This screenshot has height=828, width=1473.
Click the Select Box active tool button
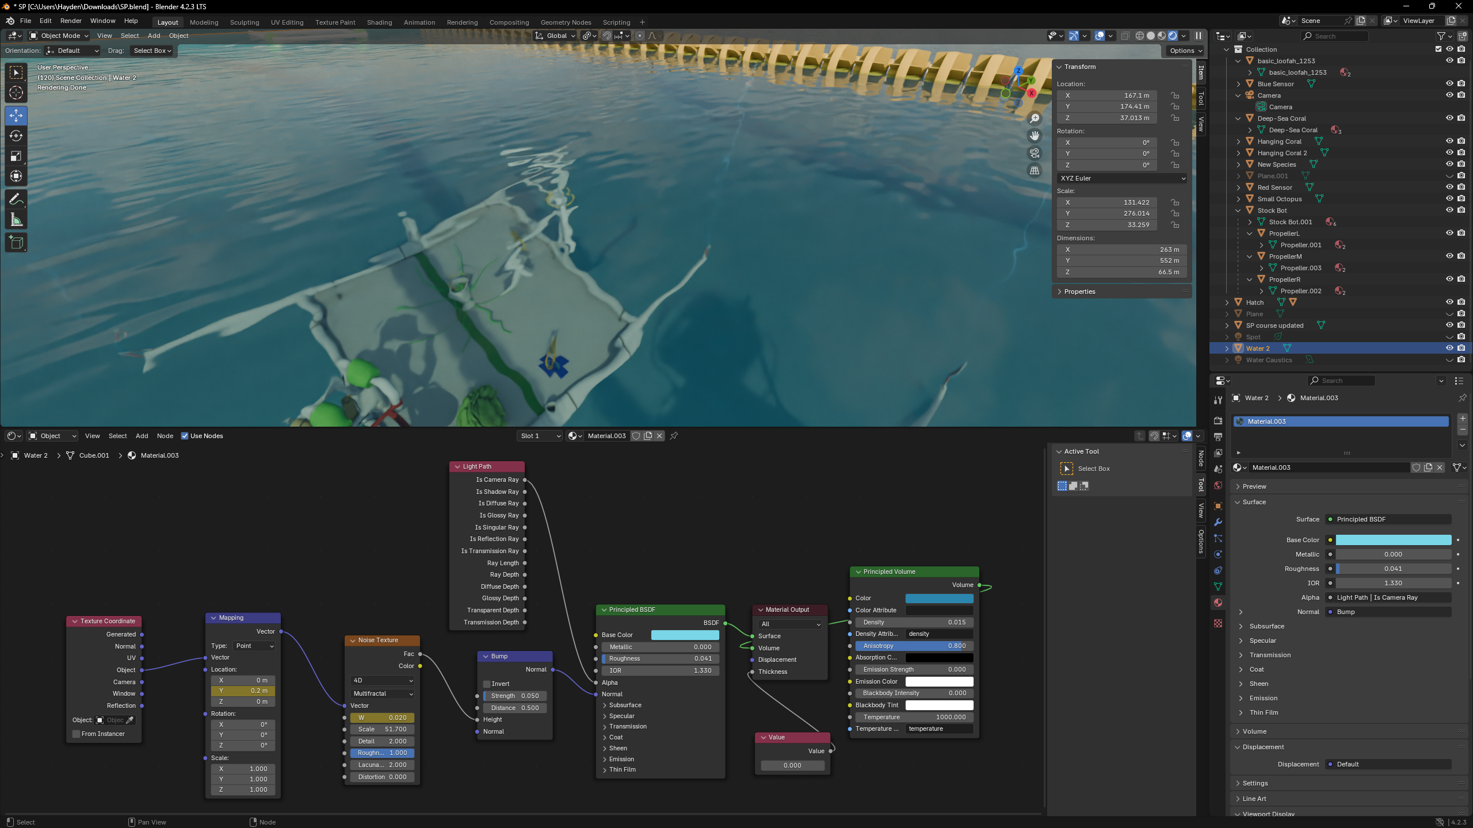coord(1066,469)
